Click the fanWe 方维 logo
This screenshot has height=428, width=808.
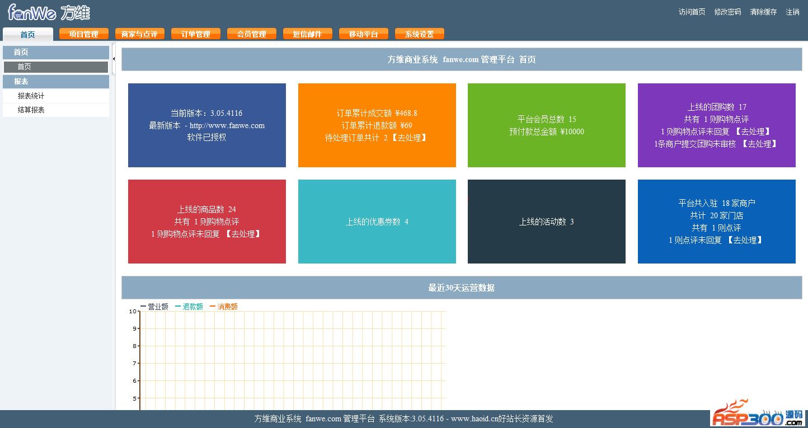(49, 12)
